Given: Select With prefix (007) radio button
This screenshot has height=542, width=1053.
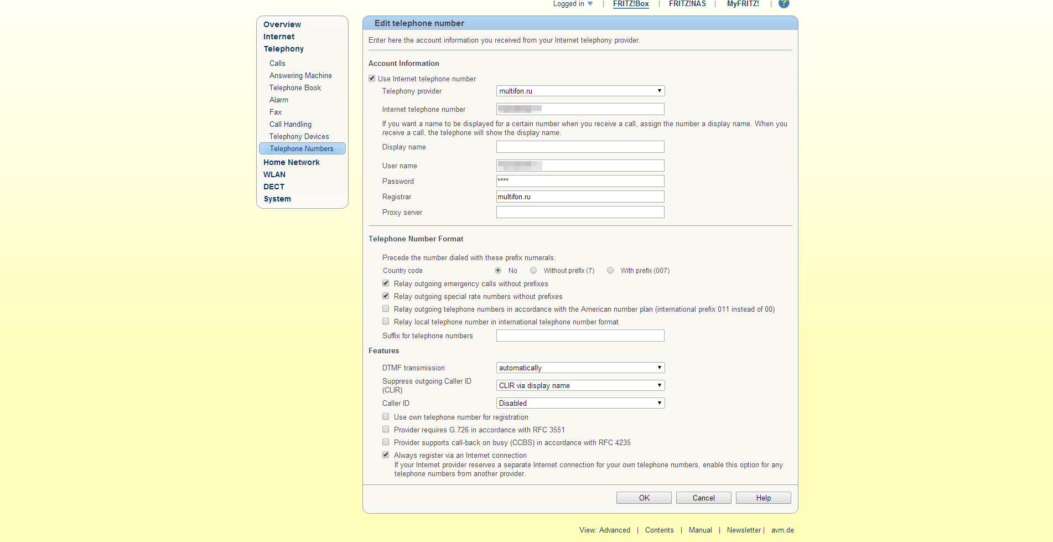Looking at the screenshot, I should coord(610,270).
